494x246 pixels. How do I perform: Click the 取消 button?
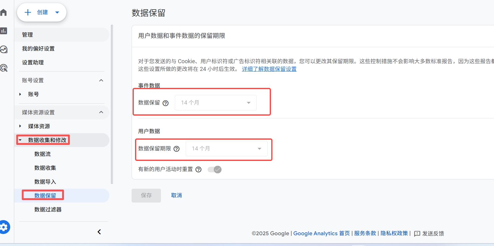[x=176, y=195]
